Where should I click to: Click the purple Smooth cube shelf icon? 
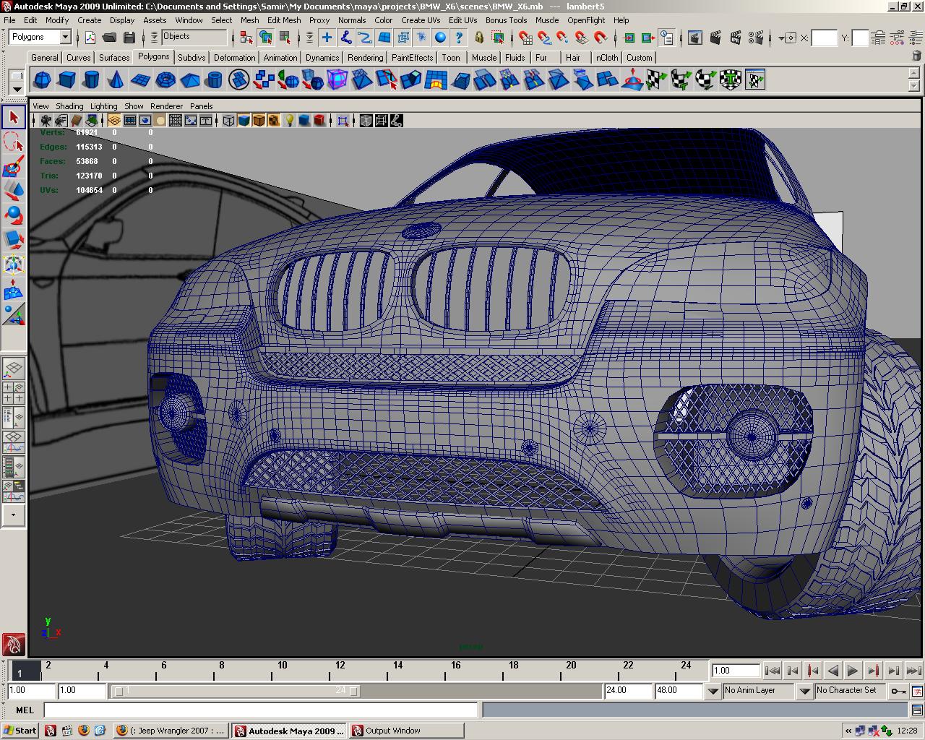337,79
